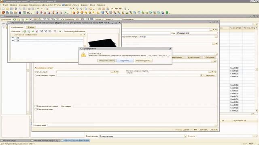This screenshot has height=145, width=259.
Task: Click the New document toolbar icon
Action: coord(3,9)
